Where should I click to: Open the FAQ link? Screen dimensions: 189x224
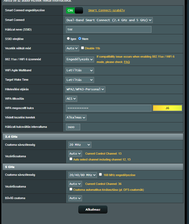[127, 62]
